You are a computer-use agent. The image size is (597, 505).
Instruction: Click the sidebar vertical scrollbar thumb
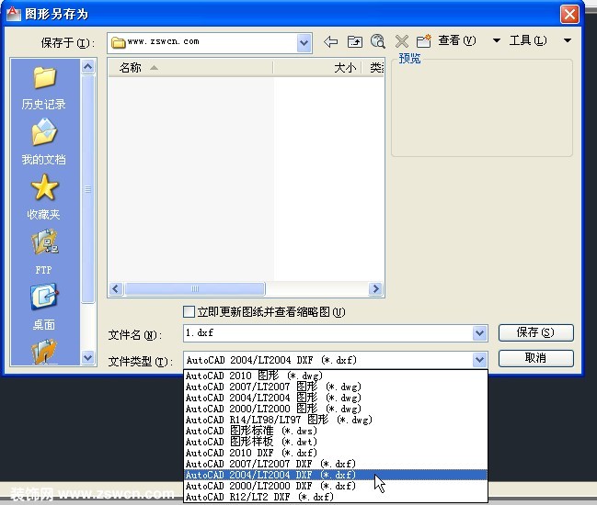click(x=88, y=189)
